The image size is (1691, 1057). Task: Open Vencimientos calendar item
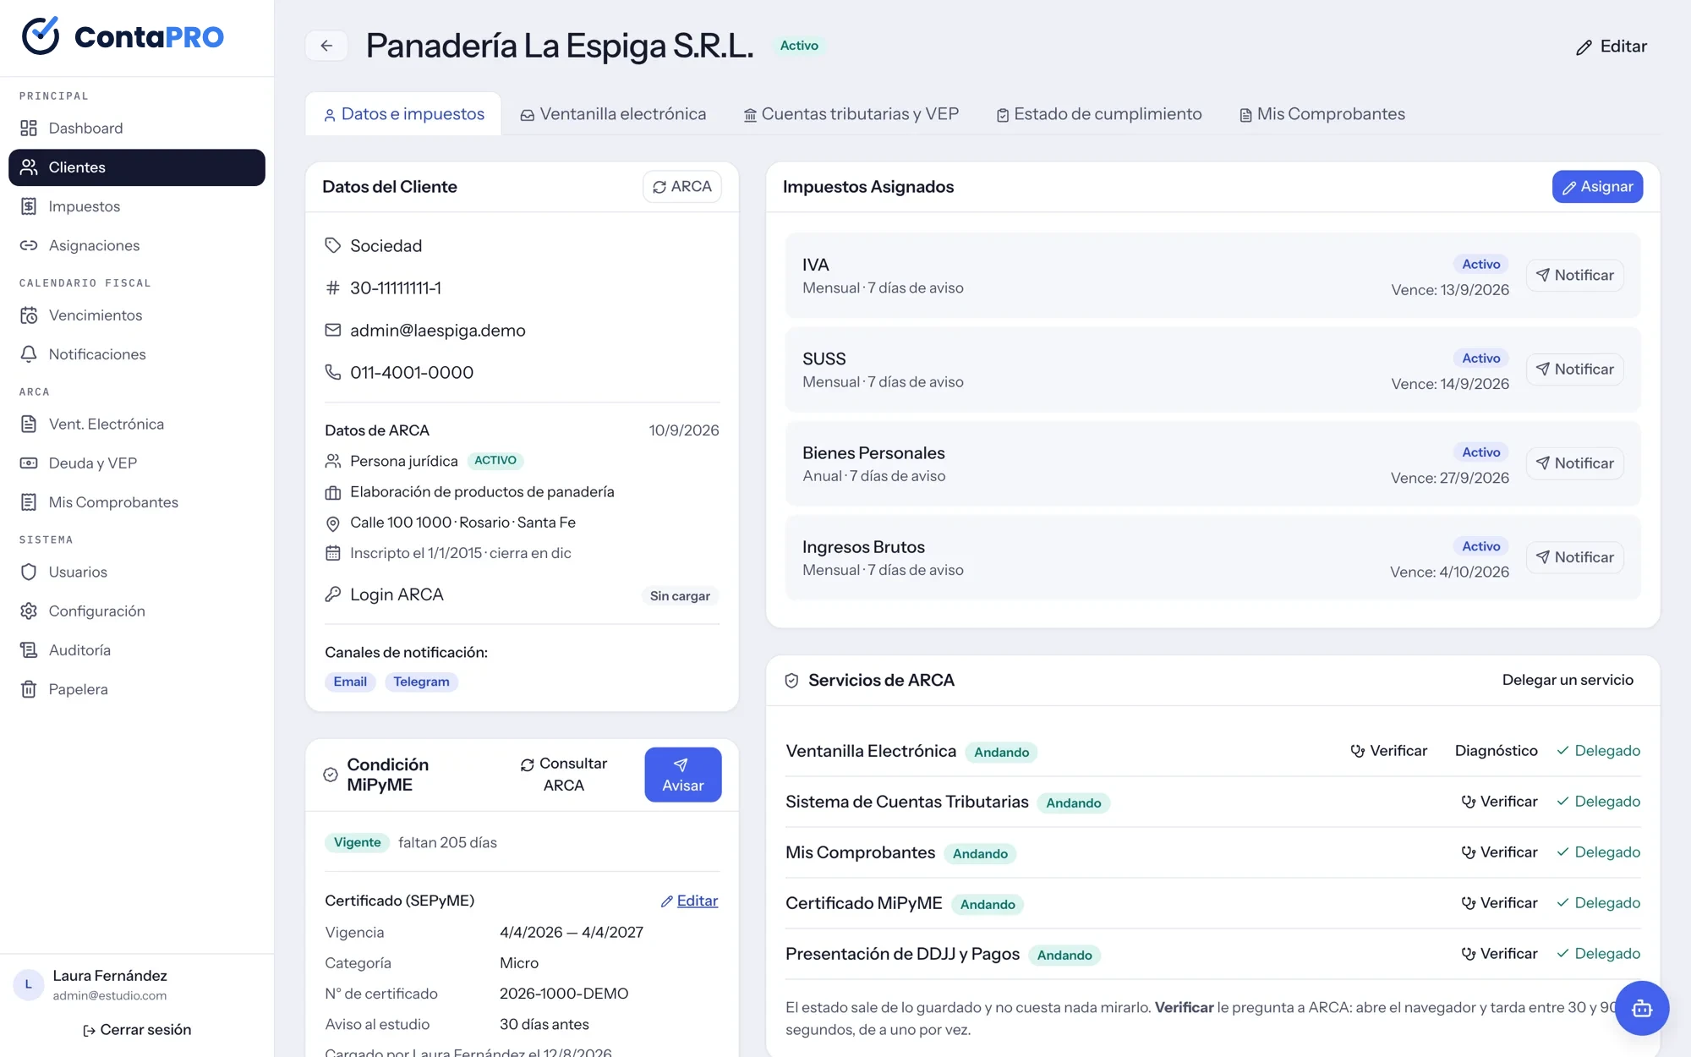point(137,315)
